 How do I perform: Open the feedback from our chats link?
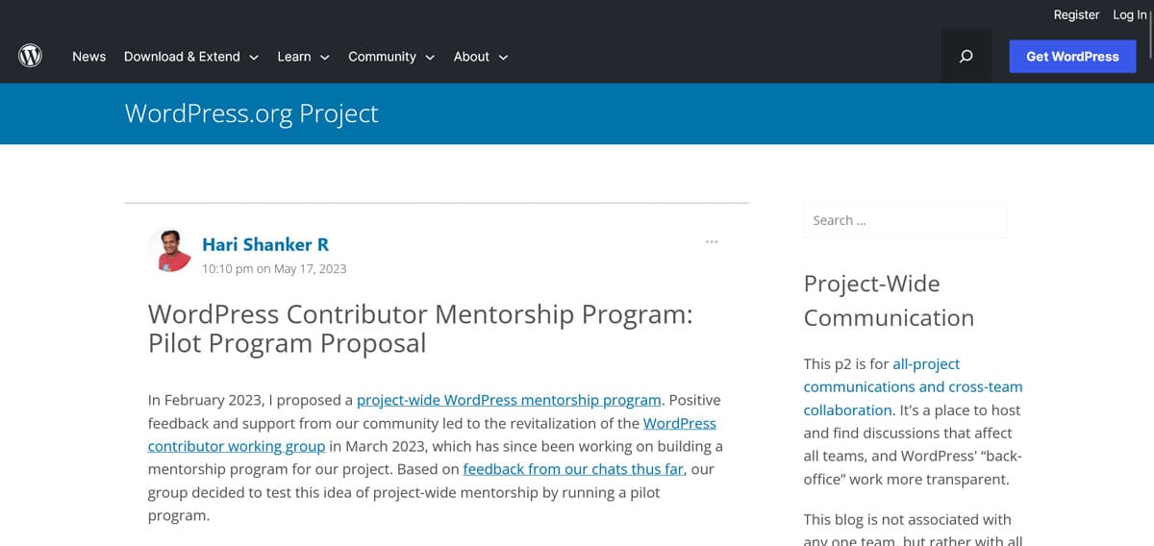[x=573, y=469]
